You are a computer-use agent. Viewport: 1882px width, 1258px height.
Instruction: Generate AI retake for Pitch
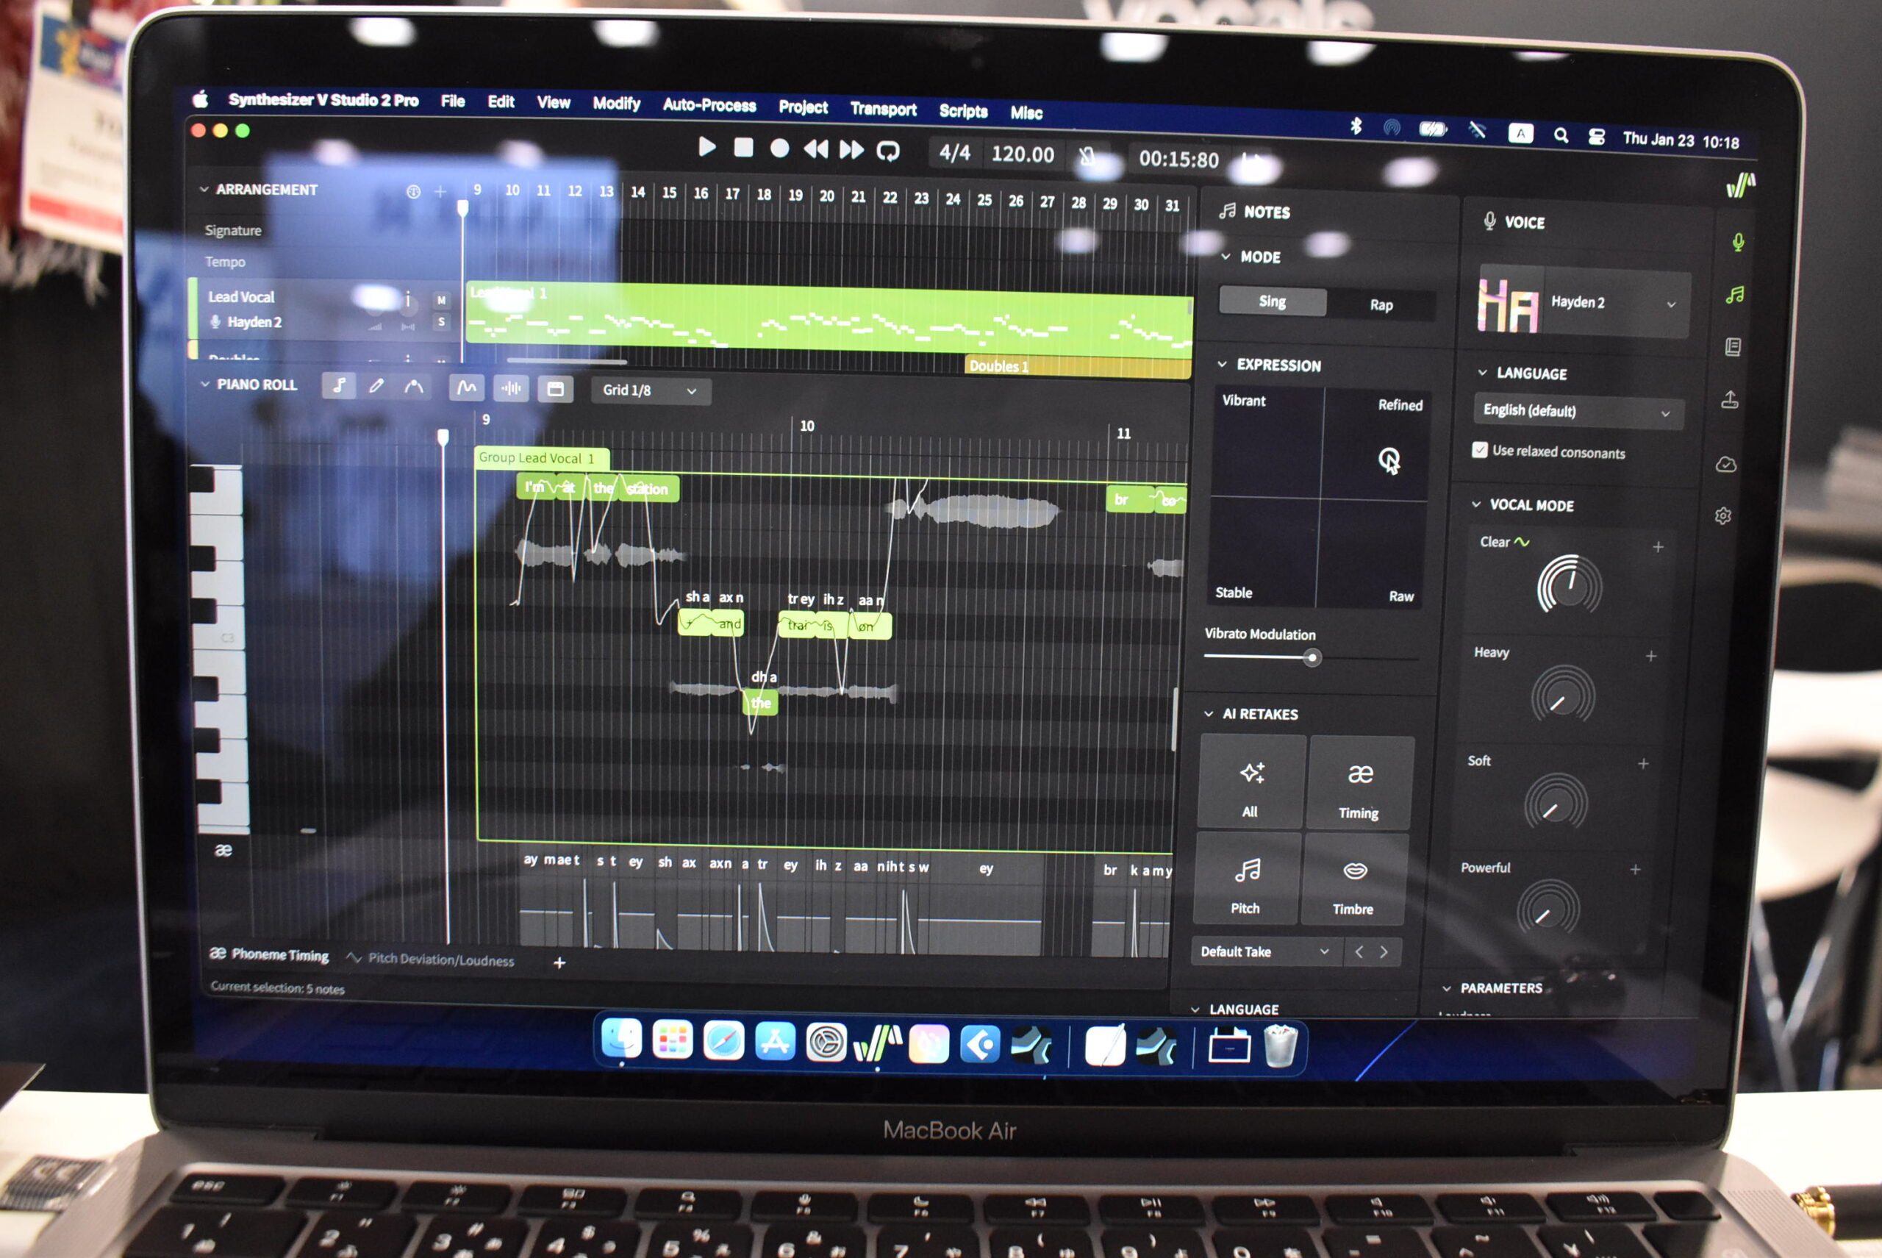click(x=1246, y=879)
